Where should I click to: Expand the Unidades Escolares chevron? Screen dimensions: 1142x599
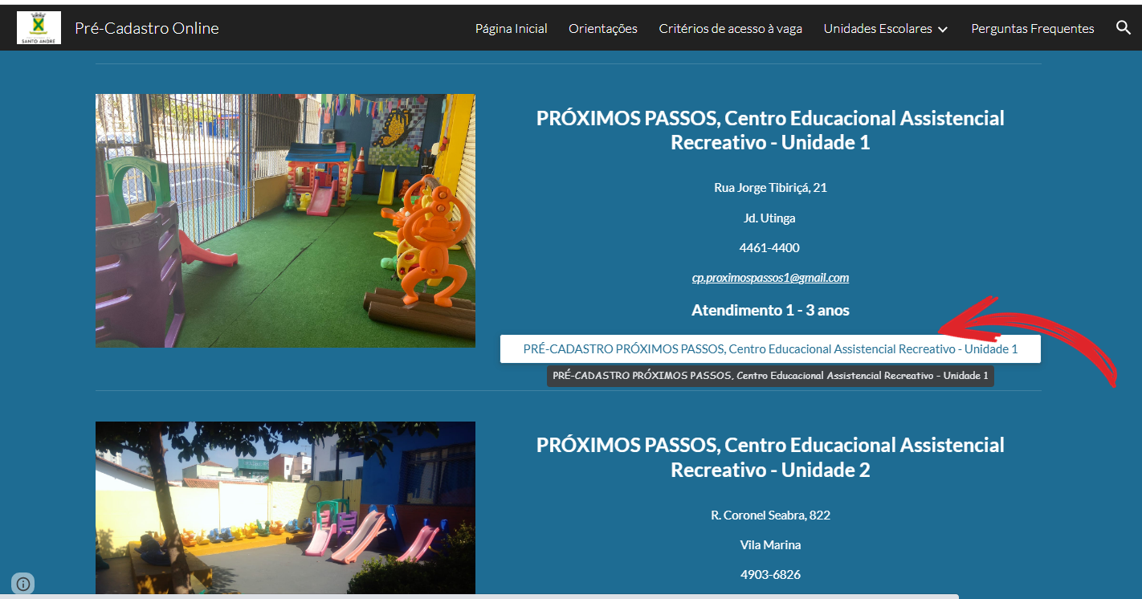pos(943,29)
